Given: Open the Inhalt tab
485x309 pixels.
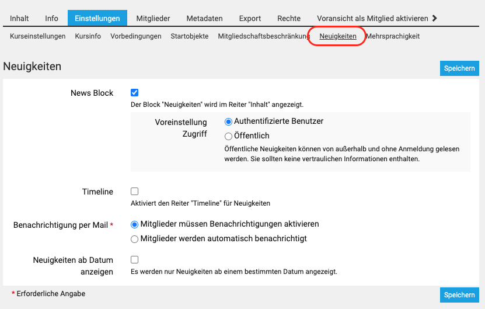Looking at the screenshot, I should coord(19,19).
